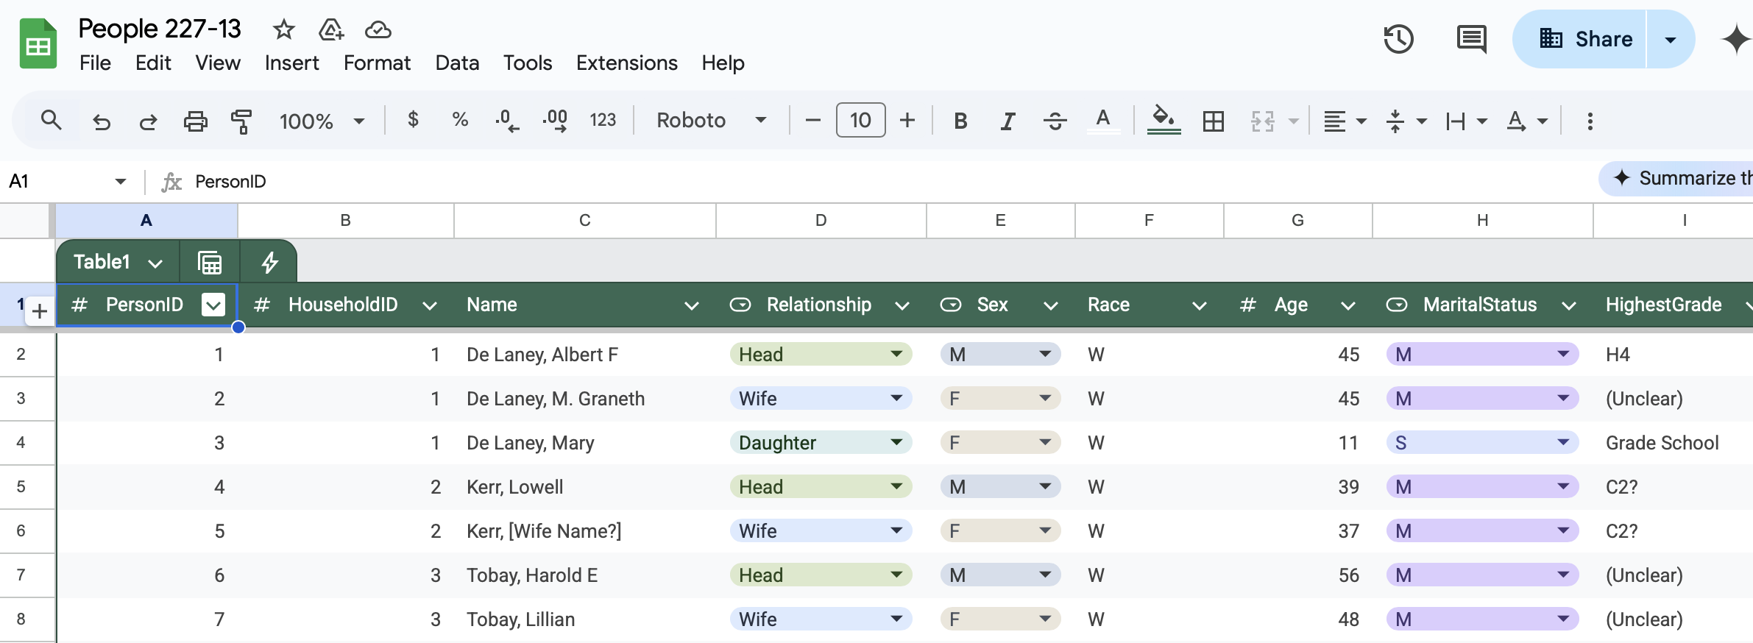The image size is (1753, 643).
Task: Toggle strikethrough formatting
Action: [1055, 121]
